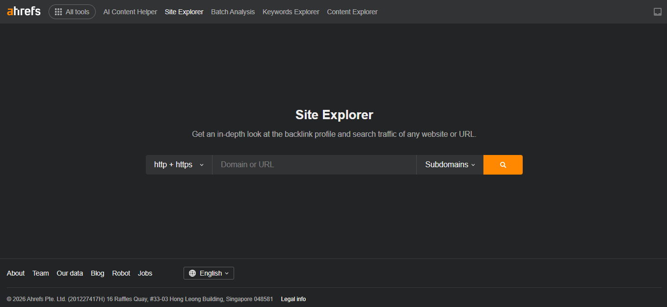
Task: View the Jobs footer link
Action: 145,273
